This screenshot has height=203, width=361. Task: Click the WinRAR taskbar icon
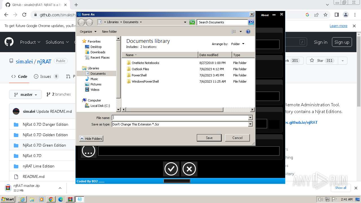point(70,199)
